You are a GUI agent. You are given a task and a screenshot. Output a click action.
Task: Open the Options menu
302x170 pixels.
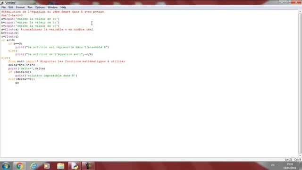(40, 8)
